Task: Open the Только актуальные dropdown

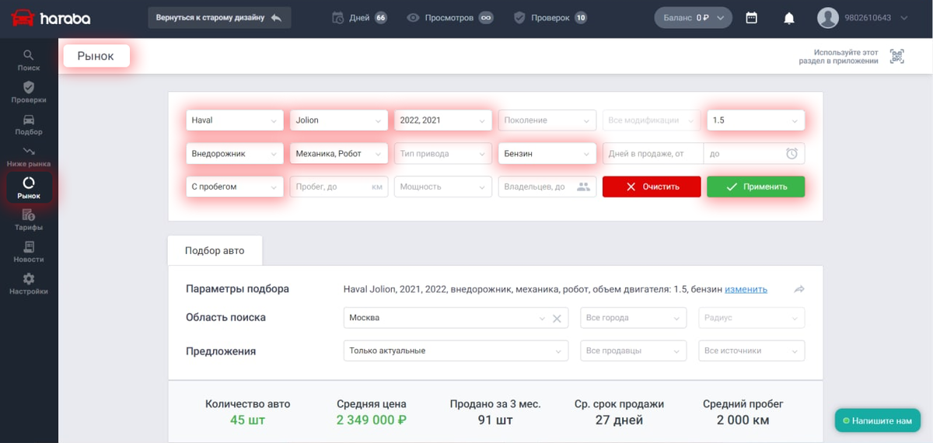Action: click(456, 351)
